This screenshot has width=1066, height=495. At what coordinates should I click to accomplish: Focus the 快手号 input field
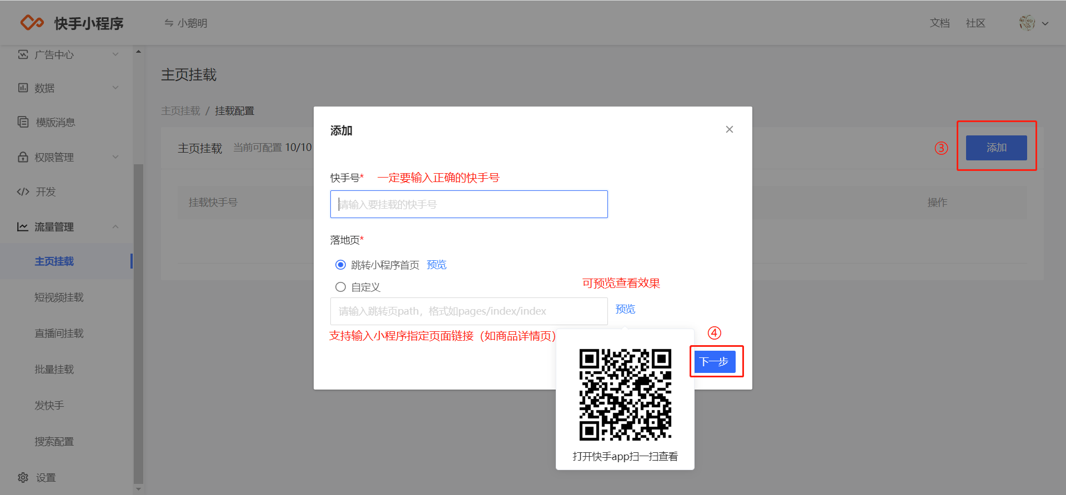(469, 204)
